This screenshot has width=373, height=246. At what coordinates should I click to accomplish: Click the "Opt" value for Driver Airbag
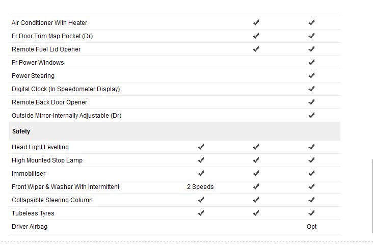point(312,227)
